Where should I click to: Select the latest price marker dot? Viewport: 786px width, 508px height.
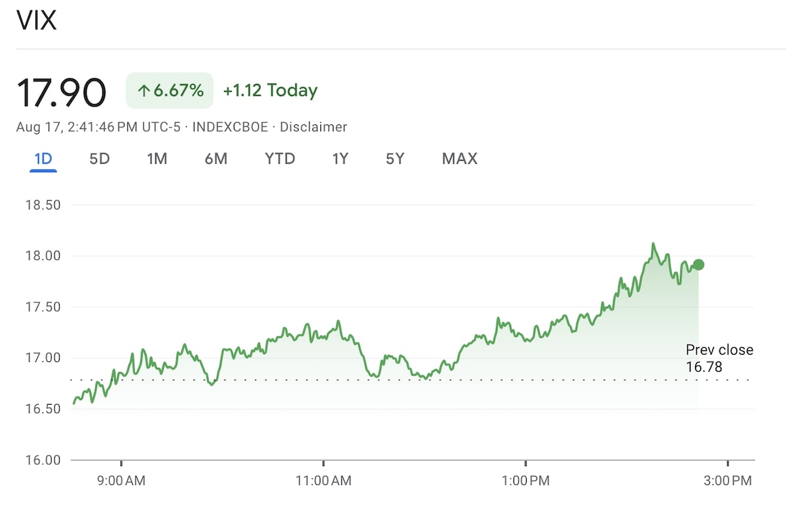click(x=698, y=263)
